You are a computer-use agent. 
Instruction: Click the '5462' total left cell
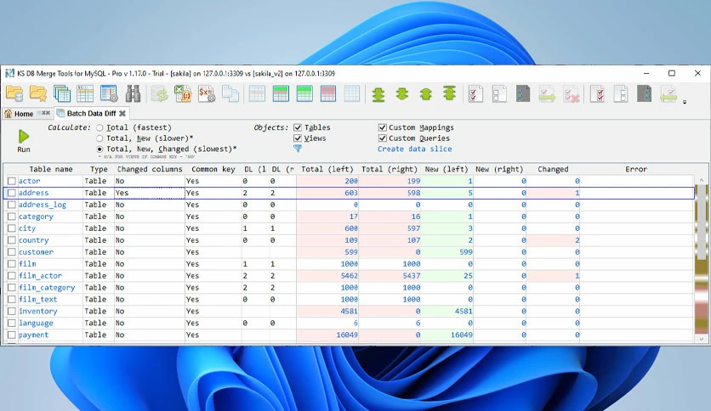[x=327, y=276]
